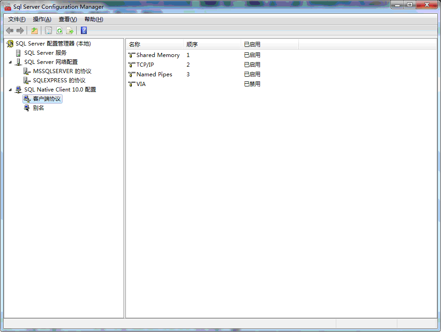
Task: Open the Help toolbar icon
Action: coord(84,30)
